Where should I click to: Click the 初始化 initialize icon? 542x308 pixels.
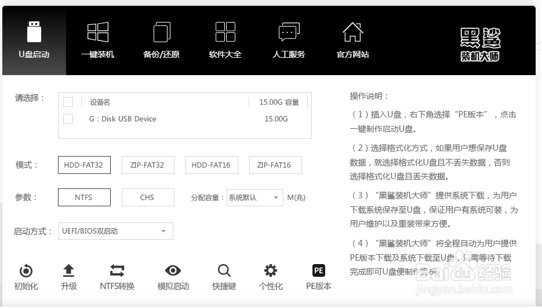click(x=26, y=271)
